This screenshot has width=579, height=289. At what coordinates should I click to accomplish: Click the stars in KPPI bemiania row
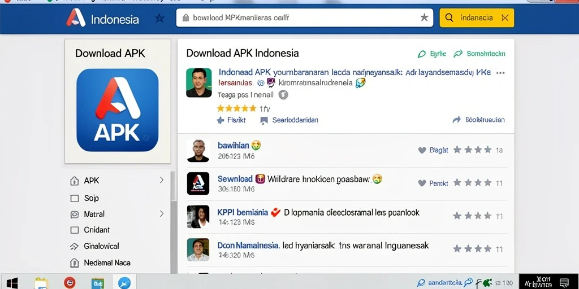coord(472,216)
